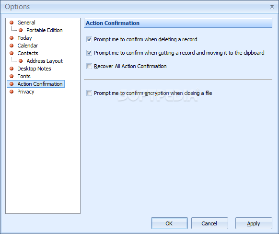
Task: Enable Recover All Action Confirmation checkbox
Action: [x=89, y=66]
